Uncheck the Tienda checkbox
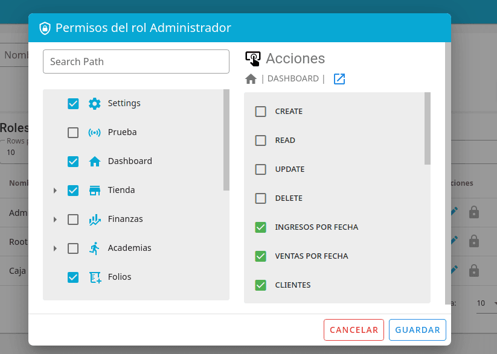 click(73, 191)
